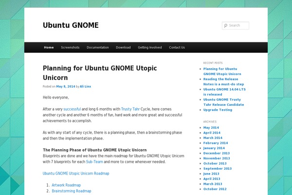Image resolution: width=292 pixels, height=195 pixels.
Task: Open the Brainstorming Roadmap link
Action: pyautogui.click(x=72, y=191)
